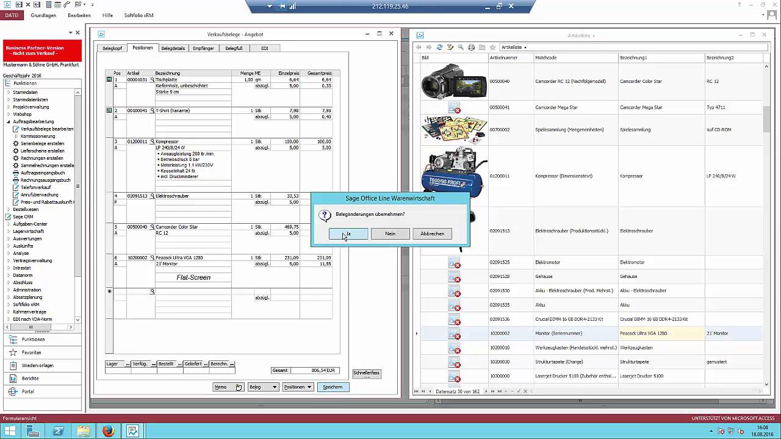Launch Firefox from the taskbar
This screenshot has width=781, height=439.
coord(108,432)
